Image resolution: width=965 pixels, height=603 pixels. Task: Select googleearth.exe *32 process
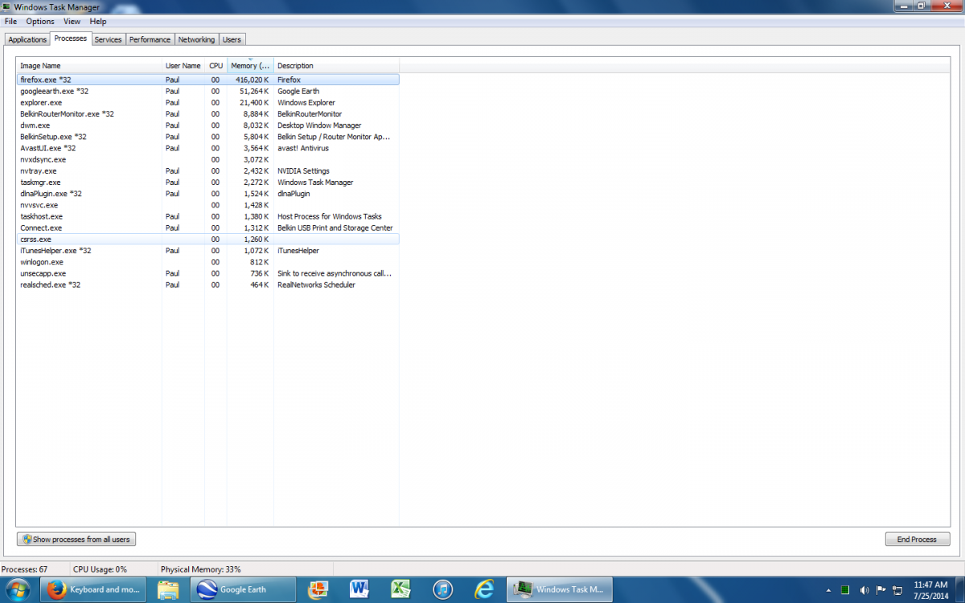(x=207, y=91)
